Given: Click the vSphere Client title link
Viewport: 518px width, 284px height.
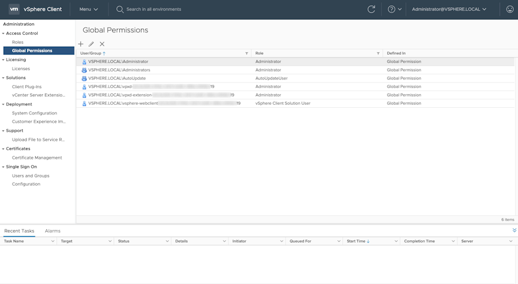Looking at the screenshot, I should 43,9.
